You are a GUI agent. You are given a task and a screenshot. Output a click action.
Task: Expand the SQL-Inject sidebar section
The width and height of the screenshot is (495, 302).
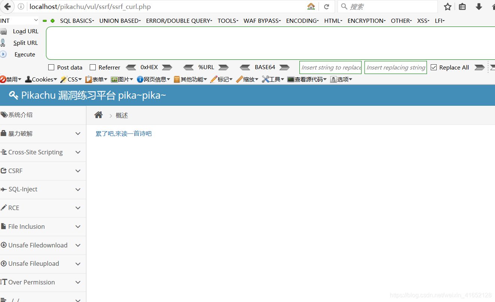tap(43, 189)
